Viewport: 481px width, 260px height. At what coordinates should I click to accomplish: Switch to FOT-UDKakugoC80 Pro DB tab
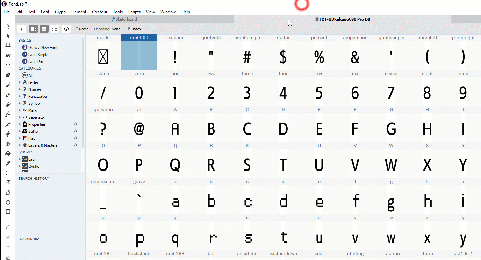coord(343,19)
